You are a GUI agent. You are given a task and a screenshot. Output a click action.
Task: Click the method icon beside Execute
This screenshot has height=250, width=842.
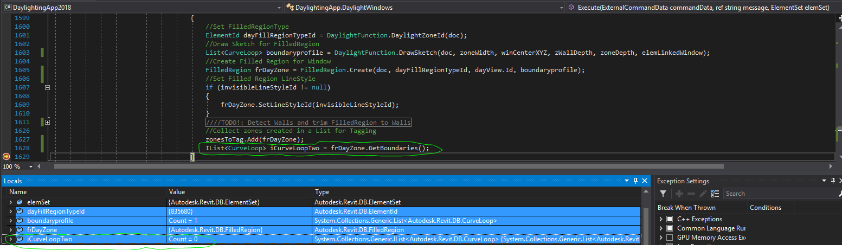pyautogui.click(x=571, y=8)
